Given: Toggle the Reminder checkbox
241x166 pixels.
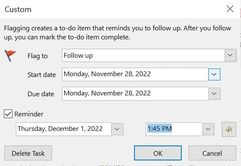Looking at the screenshot, I should click(8, 114).
